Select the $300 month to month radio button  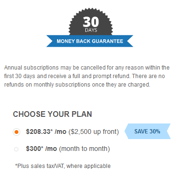[16, 149]
